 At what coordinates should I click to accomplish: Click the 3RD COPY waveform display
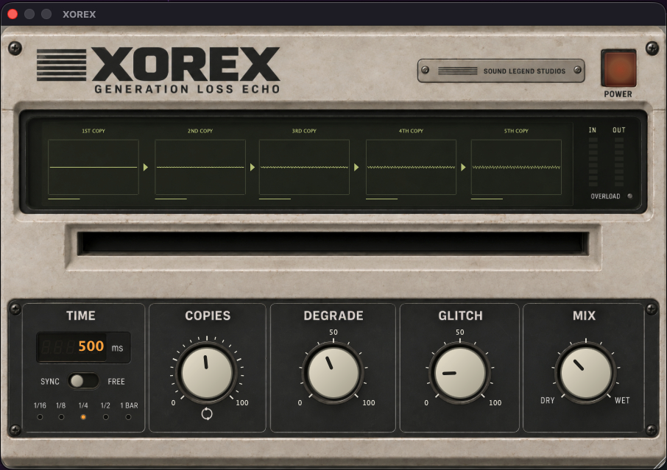pos(304,167)
